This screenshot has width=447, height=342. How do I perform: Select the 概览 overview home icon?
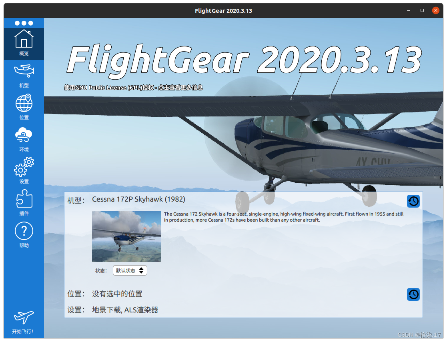coord(24,39)
